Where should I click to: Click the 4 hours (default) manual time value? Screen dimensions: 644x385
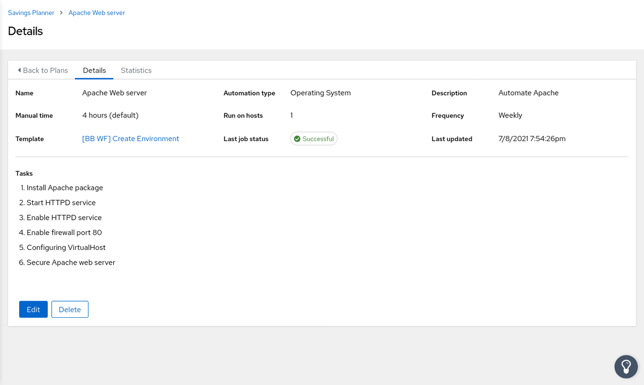pyautogui.click(x=110, y=115)
